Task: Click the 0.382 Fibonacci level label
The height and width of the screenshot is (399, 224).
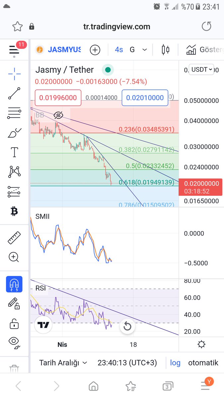Action: pyautogui.click(x=146, y=150)
